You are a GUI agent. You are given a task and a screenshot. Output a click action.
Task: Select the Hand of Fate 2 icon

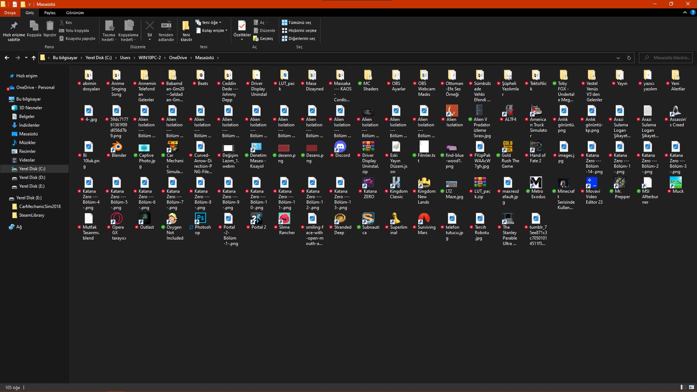536,147
